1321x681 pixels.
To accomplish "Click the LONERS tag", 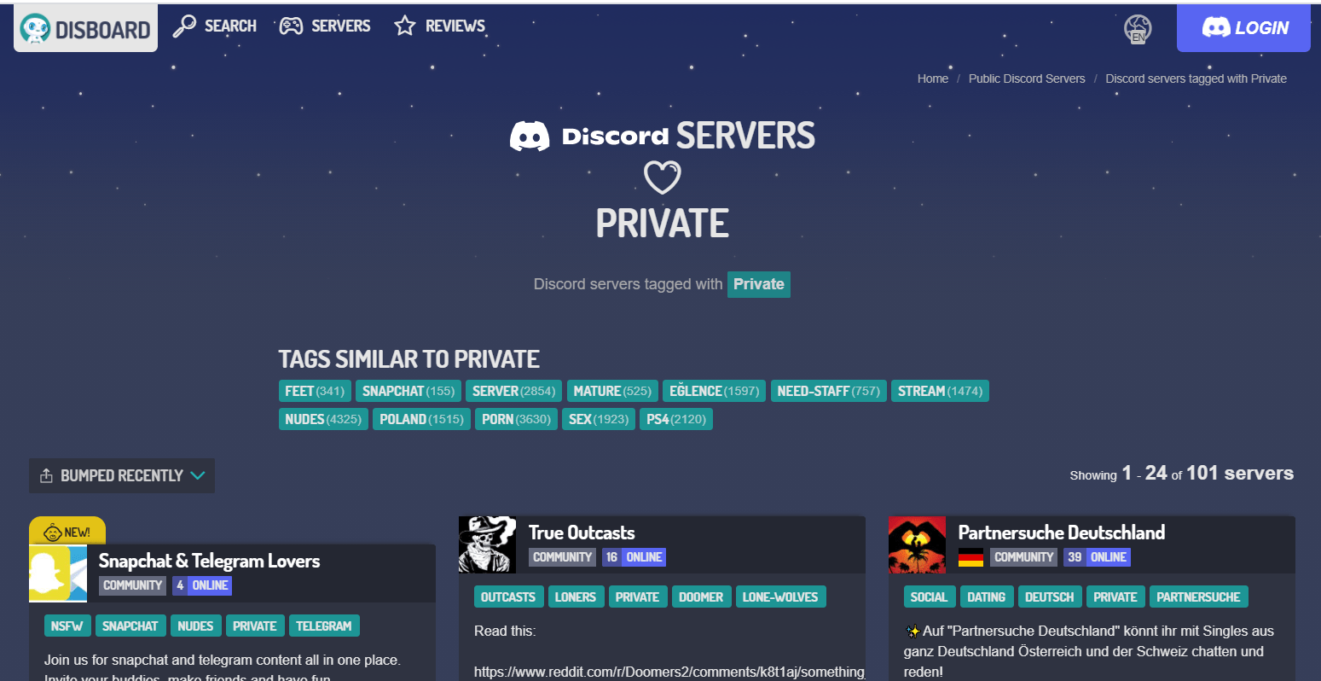I will [576, 597].
